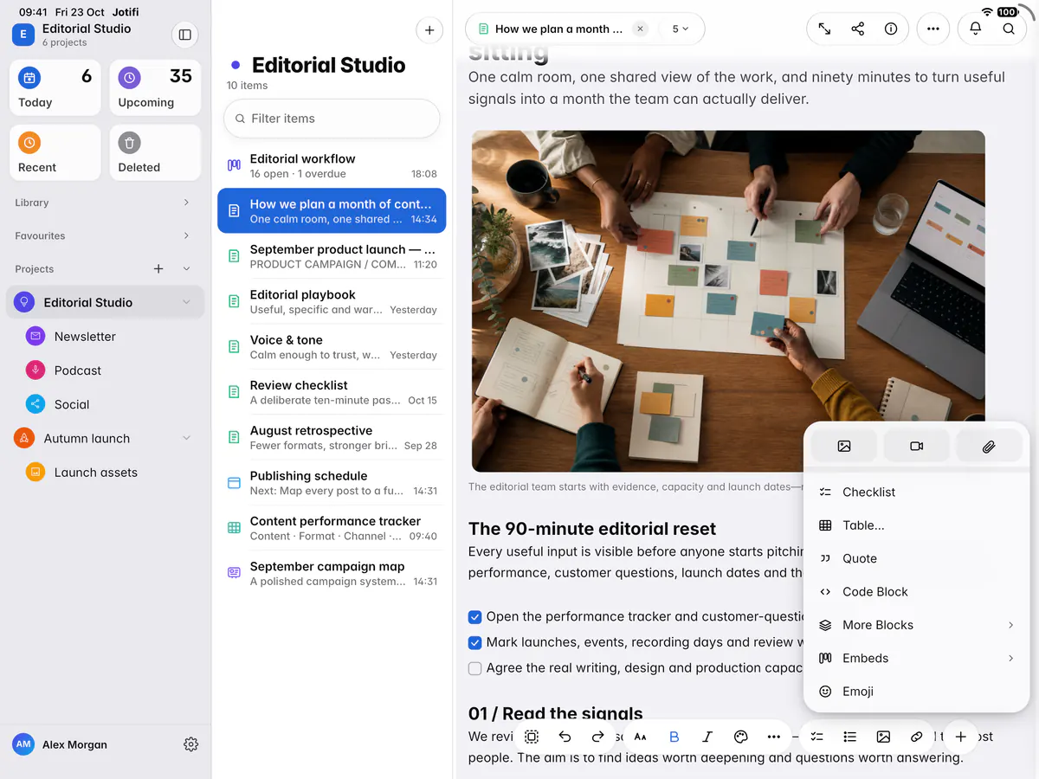Focus the Filter items field
The width and height of the screenshot is (1039, 779).
332,119
